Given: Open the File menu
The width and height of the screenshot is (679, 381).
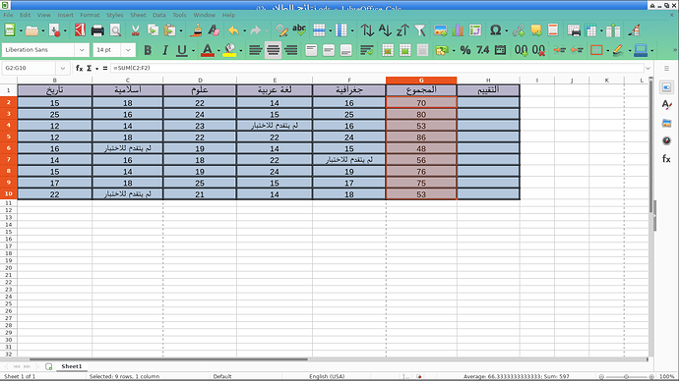Looking at the screenshot, I should click(x=8, y=15).
